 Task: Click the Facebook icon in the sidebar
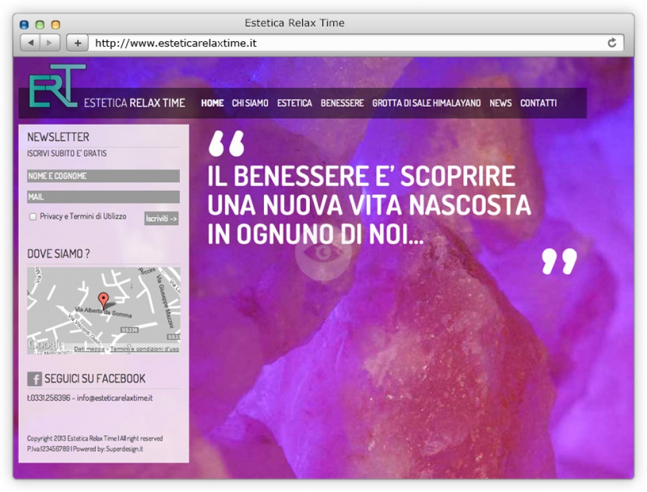pyautogui.click(x=35, y=379)
